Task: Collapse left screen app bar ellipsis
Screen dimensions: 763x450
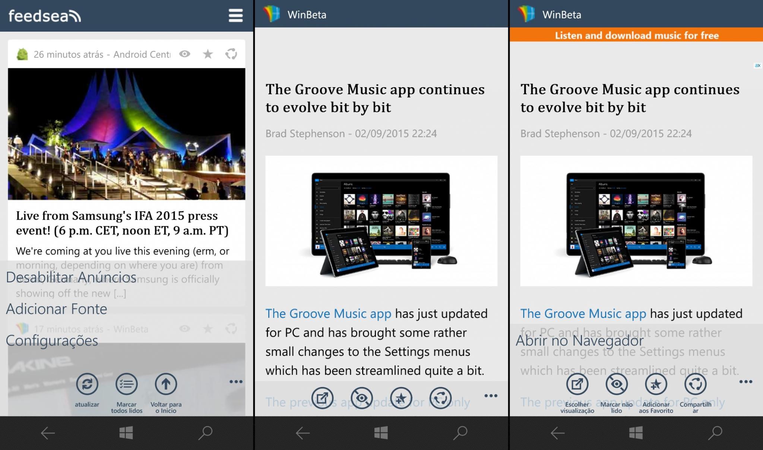Action: [236, 381]
